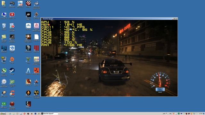Open the CCleaner desktop shortcut
The width and height of the screenshot is (205, 115).
click(12, 93)
